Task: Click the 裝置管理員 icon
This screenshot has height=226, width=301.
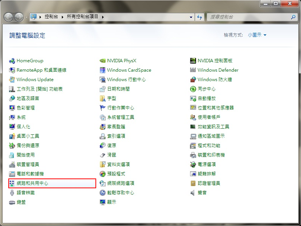Action: (12, 165)
